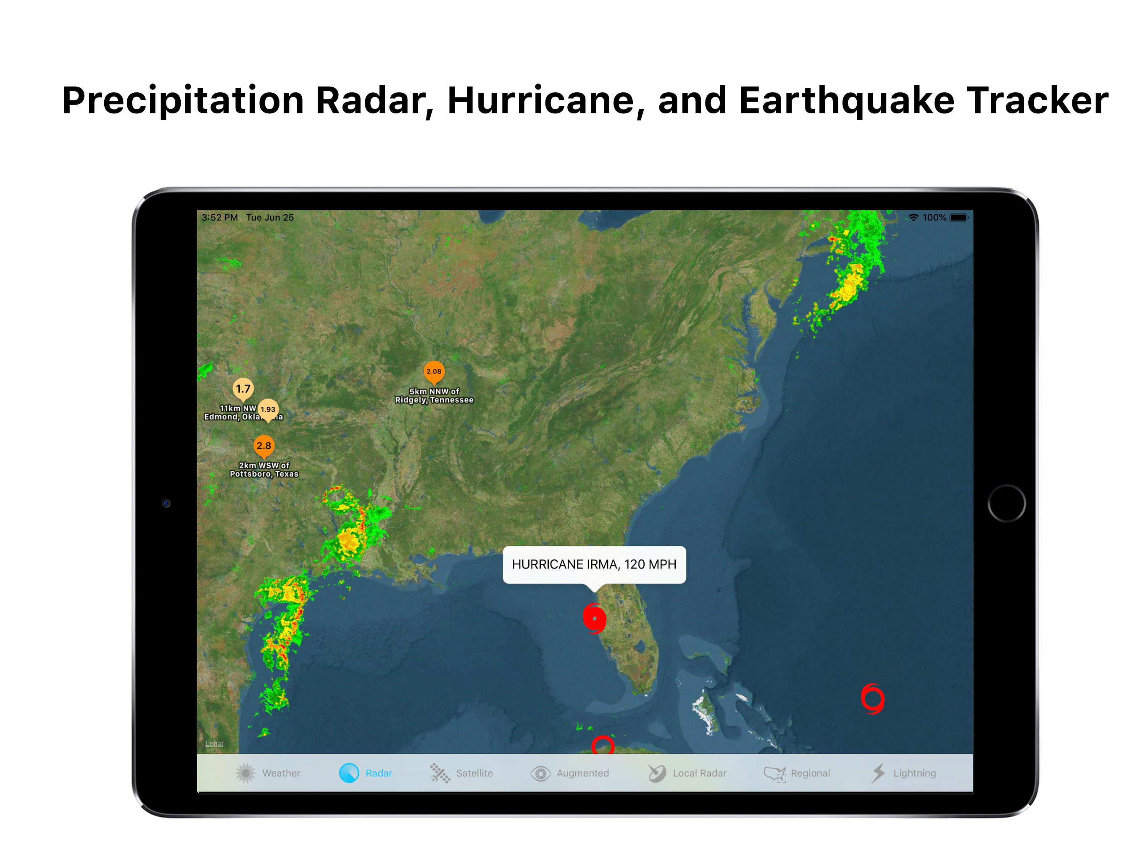Click the Regional US map icon
1148x860 pixels.
pos(774,773)
